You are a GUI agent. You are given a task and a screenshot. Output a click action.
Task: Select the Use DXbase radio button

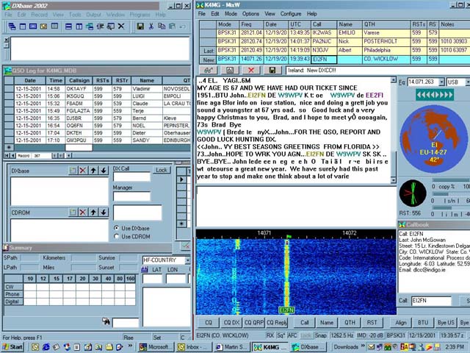point(117,228)
